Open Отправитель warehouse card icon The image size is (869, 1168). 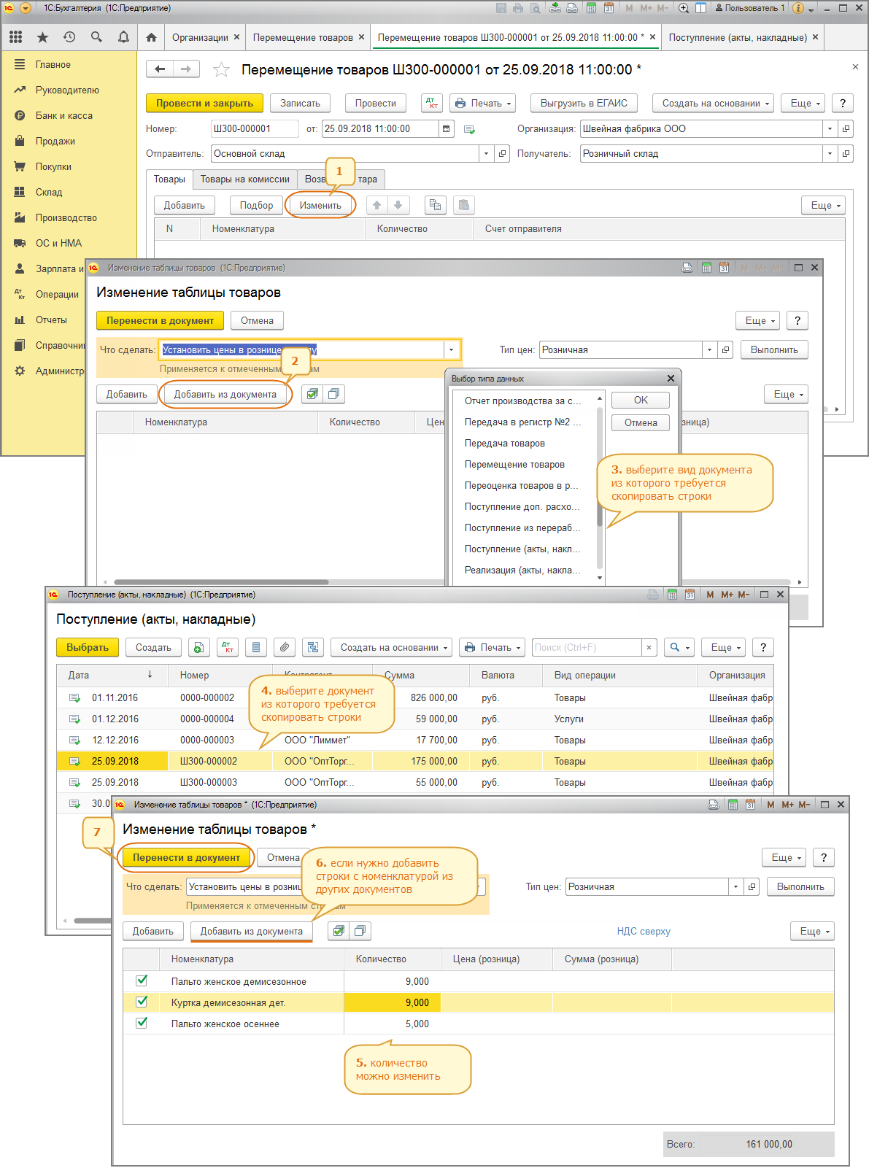(x=502, y=154)
